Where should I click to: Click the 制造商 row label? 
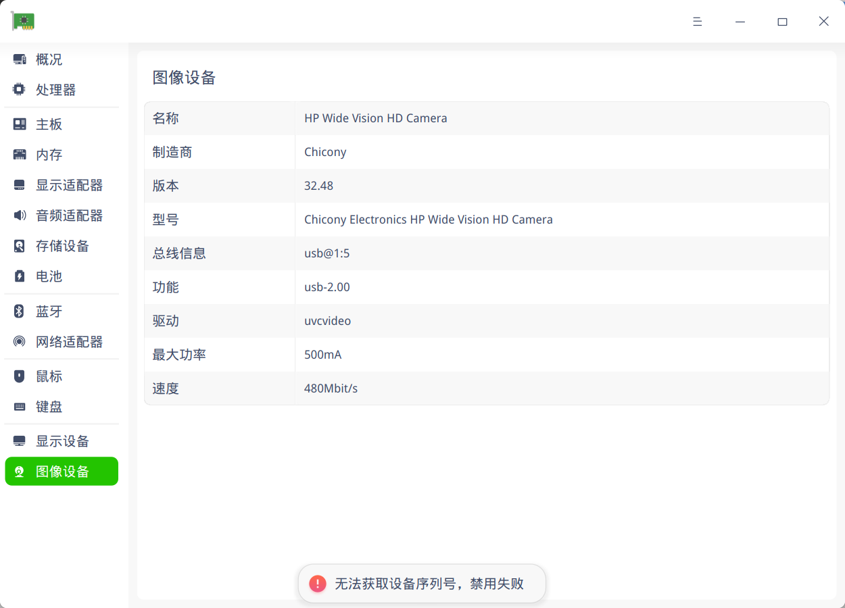click(172, 152)
